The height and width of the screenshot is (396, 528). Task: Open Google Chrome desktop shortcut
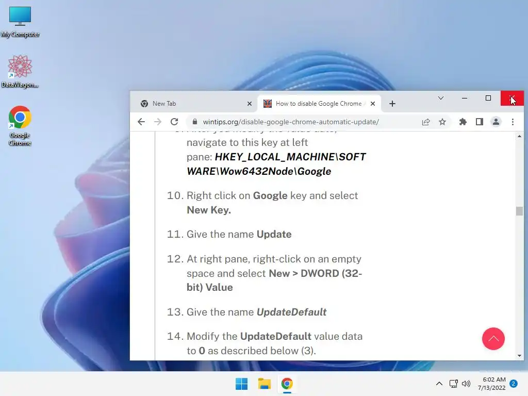click(x=20, y=126)
